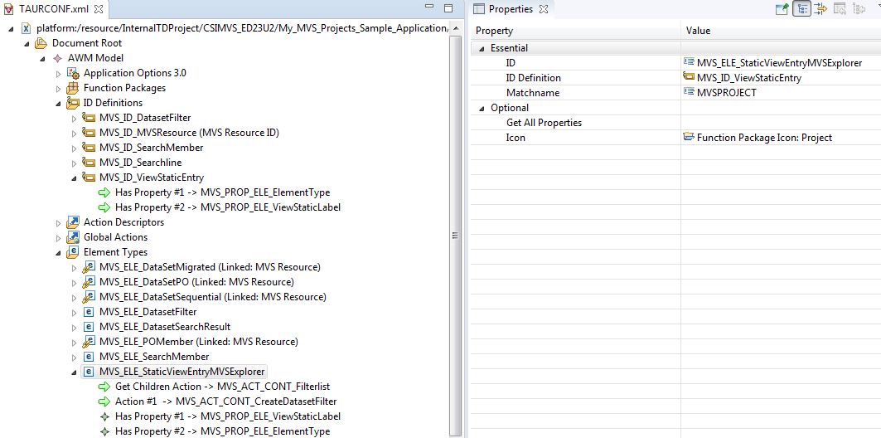Expand the Action Descriptors node

click(x=59, y=222)
